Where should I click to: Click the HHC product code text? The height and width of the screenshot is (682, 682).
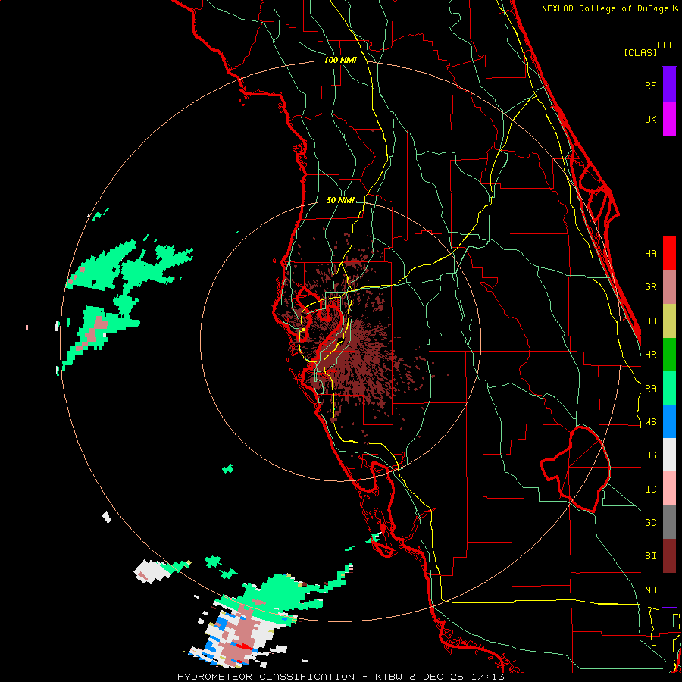(x=666, y=45)
